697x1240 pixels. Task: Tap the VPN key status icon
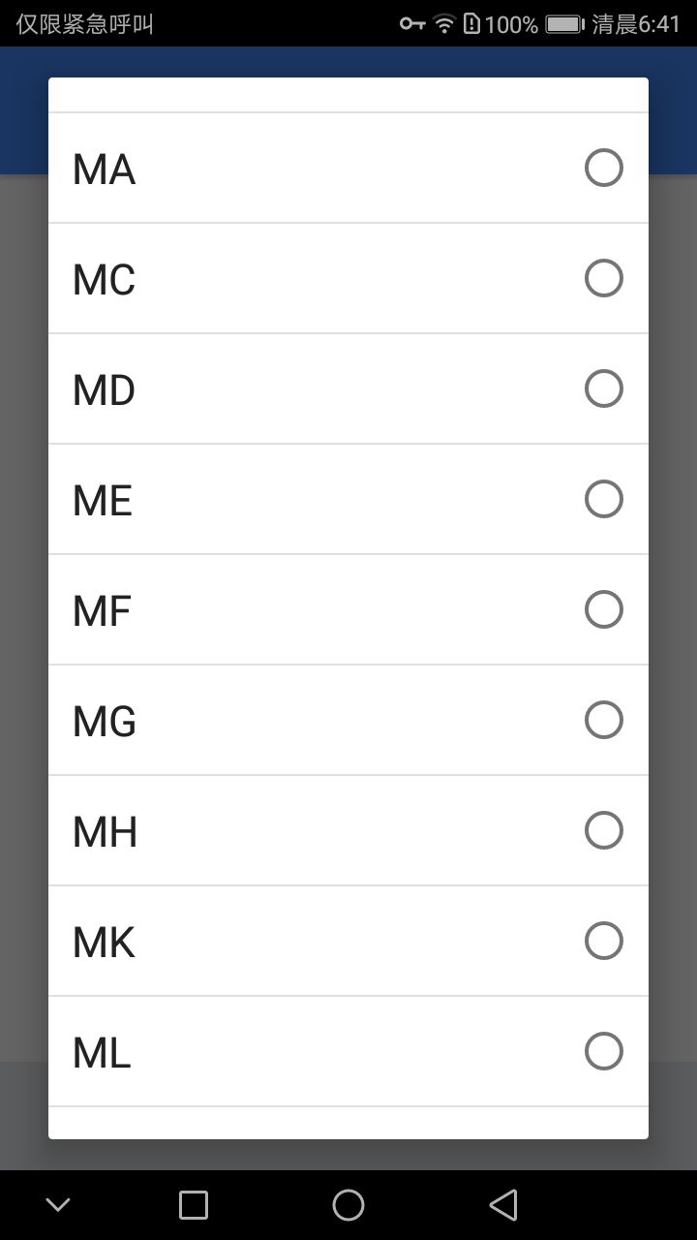click(413, 24)
